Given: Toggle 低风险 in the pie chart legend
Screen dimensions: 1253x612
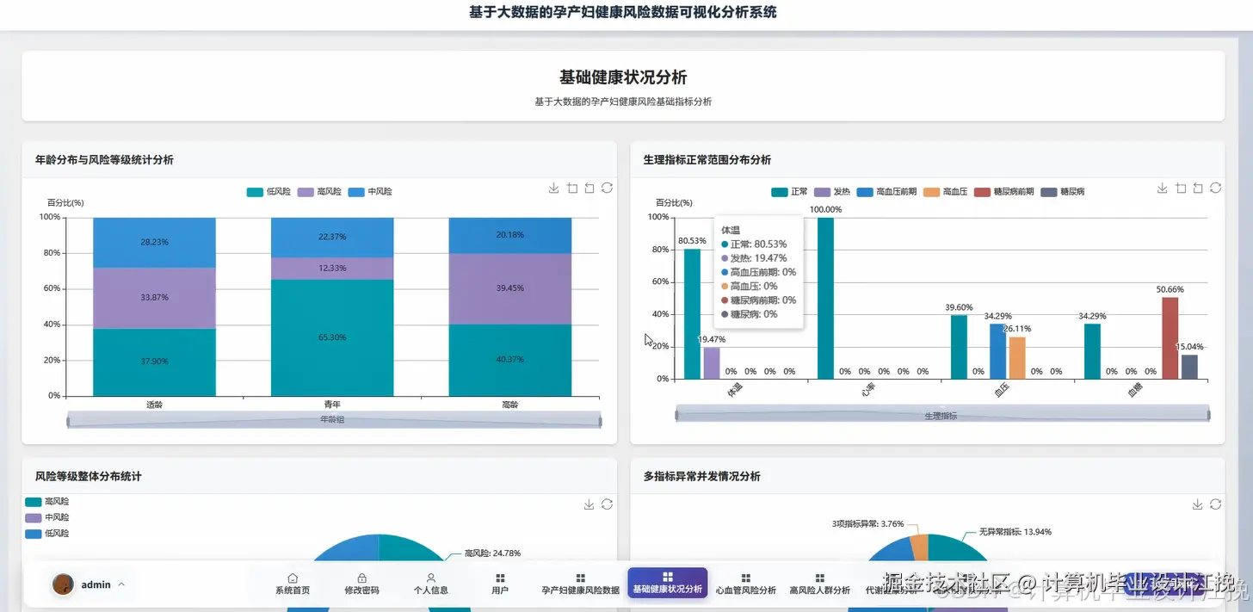Looking at the screenshot, I should pos(47,534).
